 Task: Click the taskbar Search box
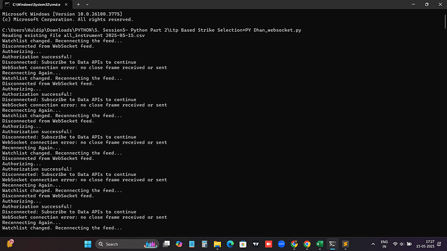[x=127, y=244]
